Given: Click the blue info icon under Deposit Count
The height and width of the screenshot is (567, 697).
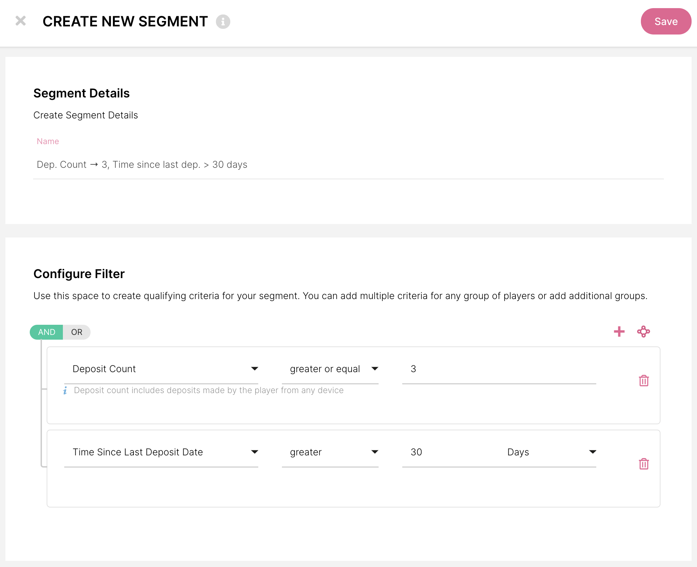Looking at the screenshot, I should pyautogui.click(x=65, y=390).
